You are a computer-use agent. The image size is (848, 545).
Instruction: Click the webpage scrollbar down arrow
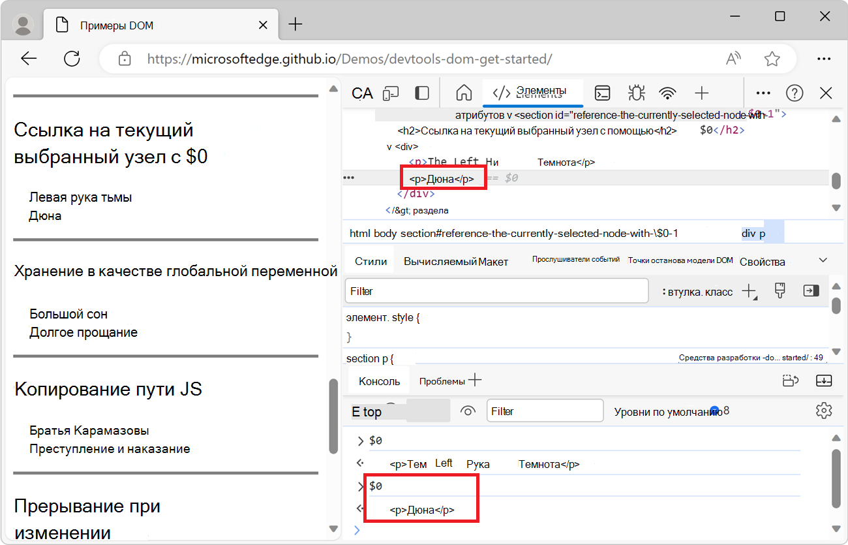pos(333,528)
